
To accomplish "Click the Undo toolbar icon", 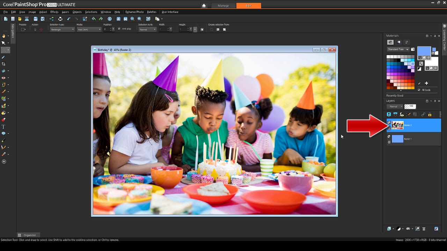I will [69, 19].
